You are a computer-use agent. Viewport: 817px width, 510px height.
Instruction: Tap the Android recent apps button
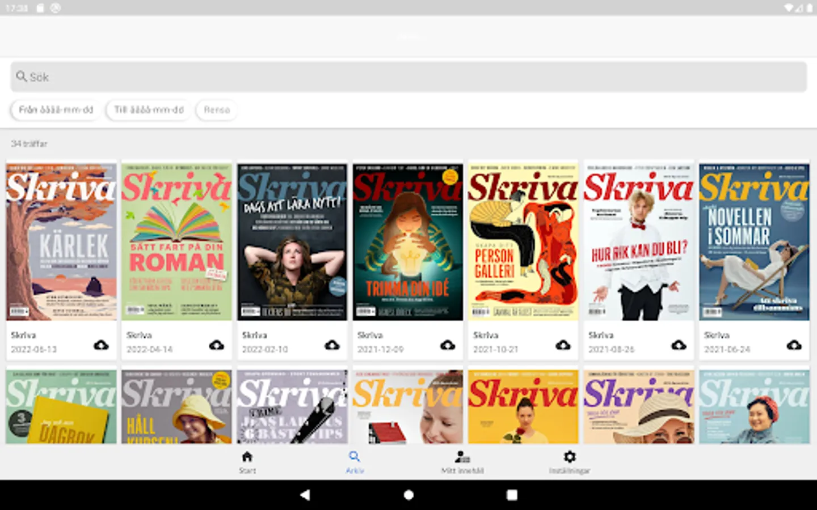(x=512, y=495)
